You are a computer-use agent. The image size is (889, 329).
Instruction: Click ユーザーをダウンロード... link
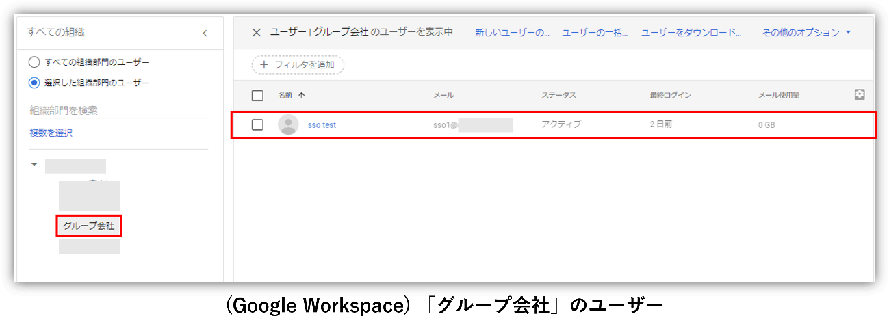pyautogui.click(x=691, y=33)
